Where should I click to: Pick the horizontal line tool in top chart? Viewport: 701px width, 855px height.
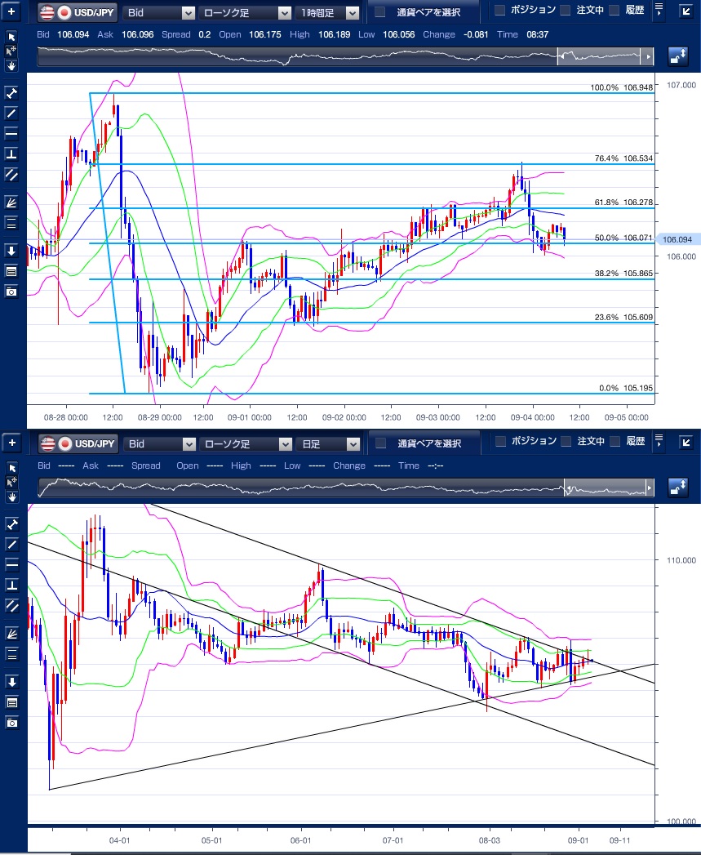11,133
